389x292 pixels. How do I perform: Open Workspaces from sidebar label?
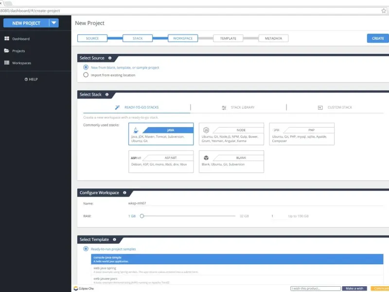[x=21, y=63]
